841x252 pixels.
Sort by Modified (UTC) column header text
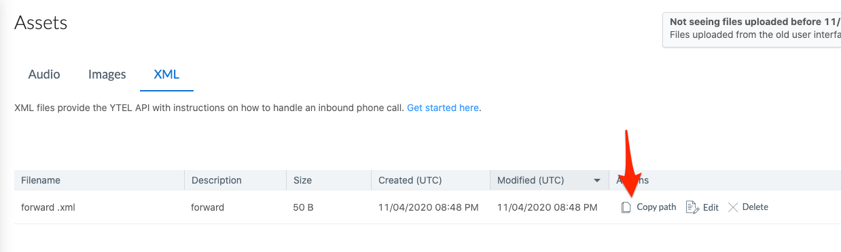coord(531,180)
